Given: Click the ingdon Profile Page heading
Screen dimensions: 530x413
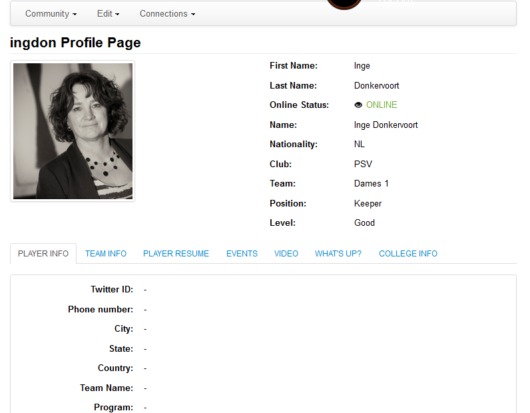Looking at the screenshot, I should coord(75,43).
